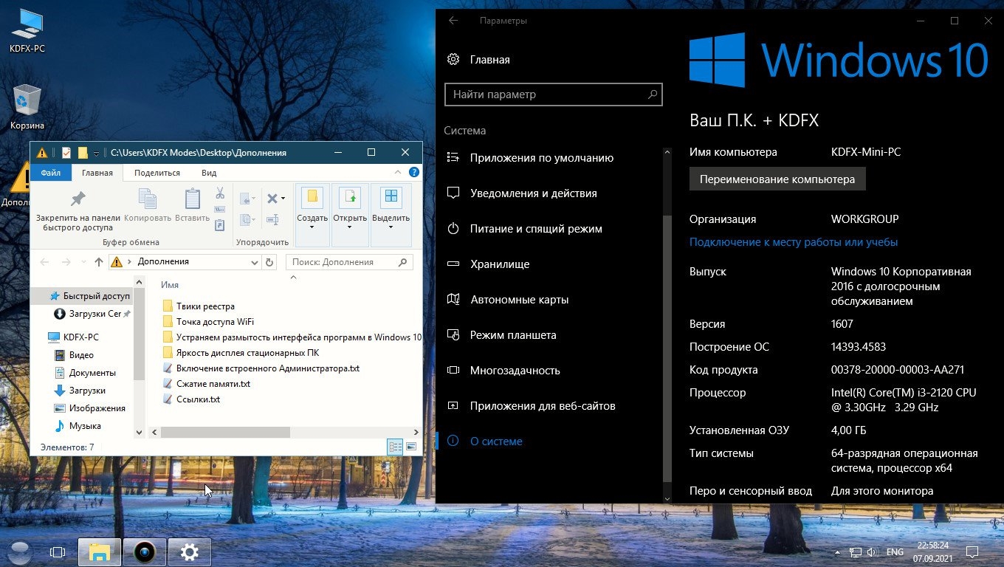Screen dimensions: 1004x567
Task: Switch to the Вид ribbon tab
Action: 209,173
